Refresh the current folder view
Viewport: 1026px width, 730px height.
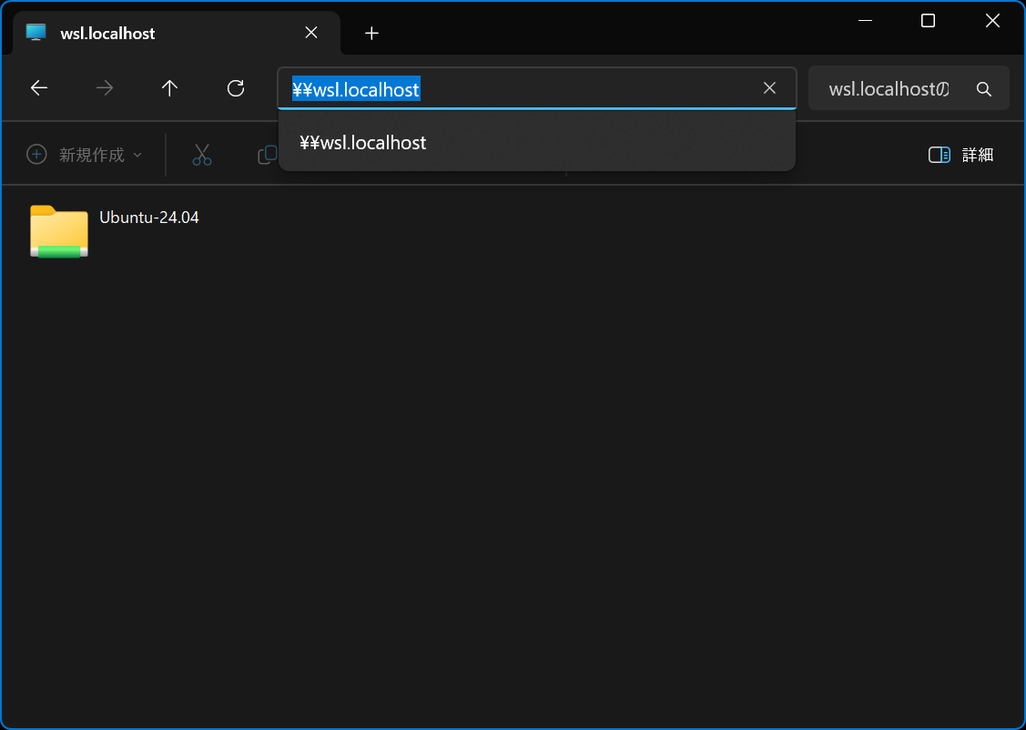click(236, 88)
